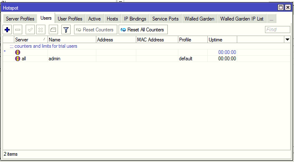Select the user icon in admin row

pos(18,59)
